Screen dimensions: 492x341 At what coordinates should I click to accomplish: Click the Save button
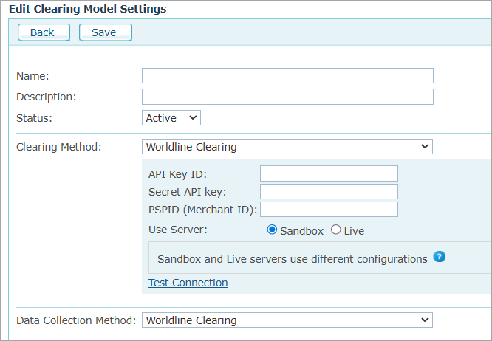(105, 32)
